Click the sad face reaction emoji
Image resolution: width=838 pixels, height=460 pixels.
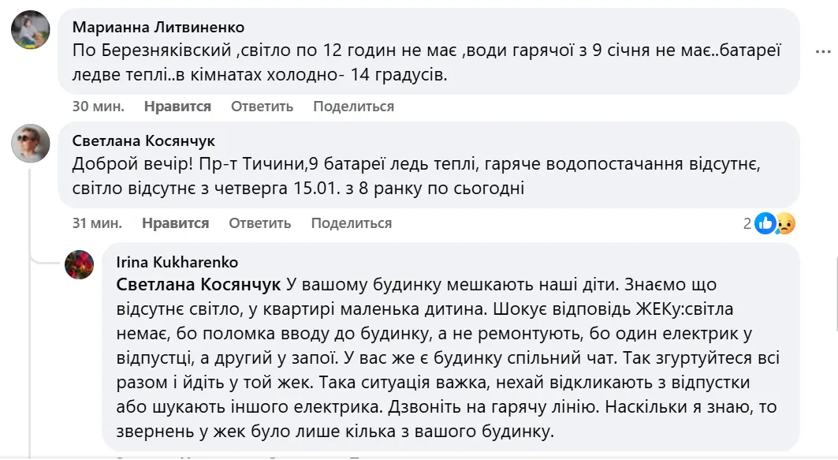785,224
